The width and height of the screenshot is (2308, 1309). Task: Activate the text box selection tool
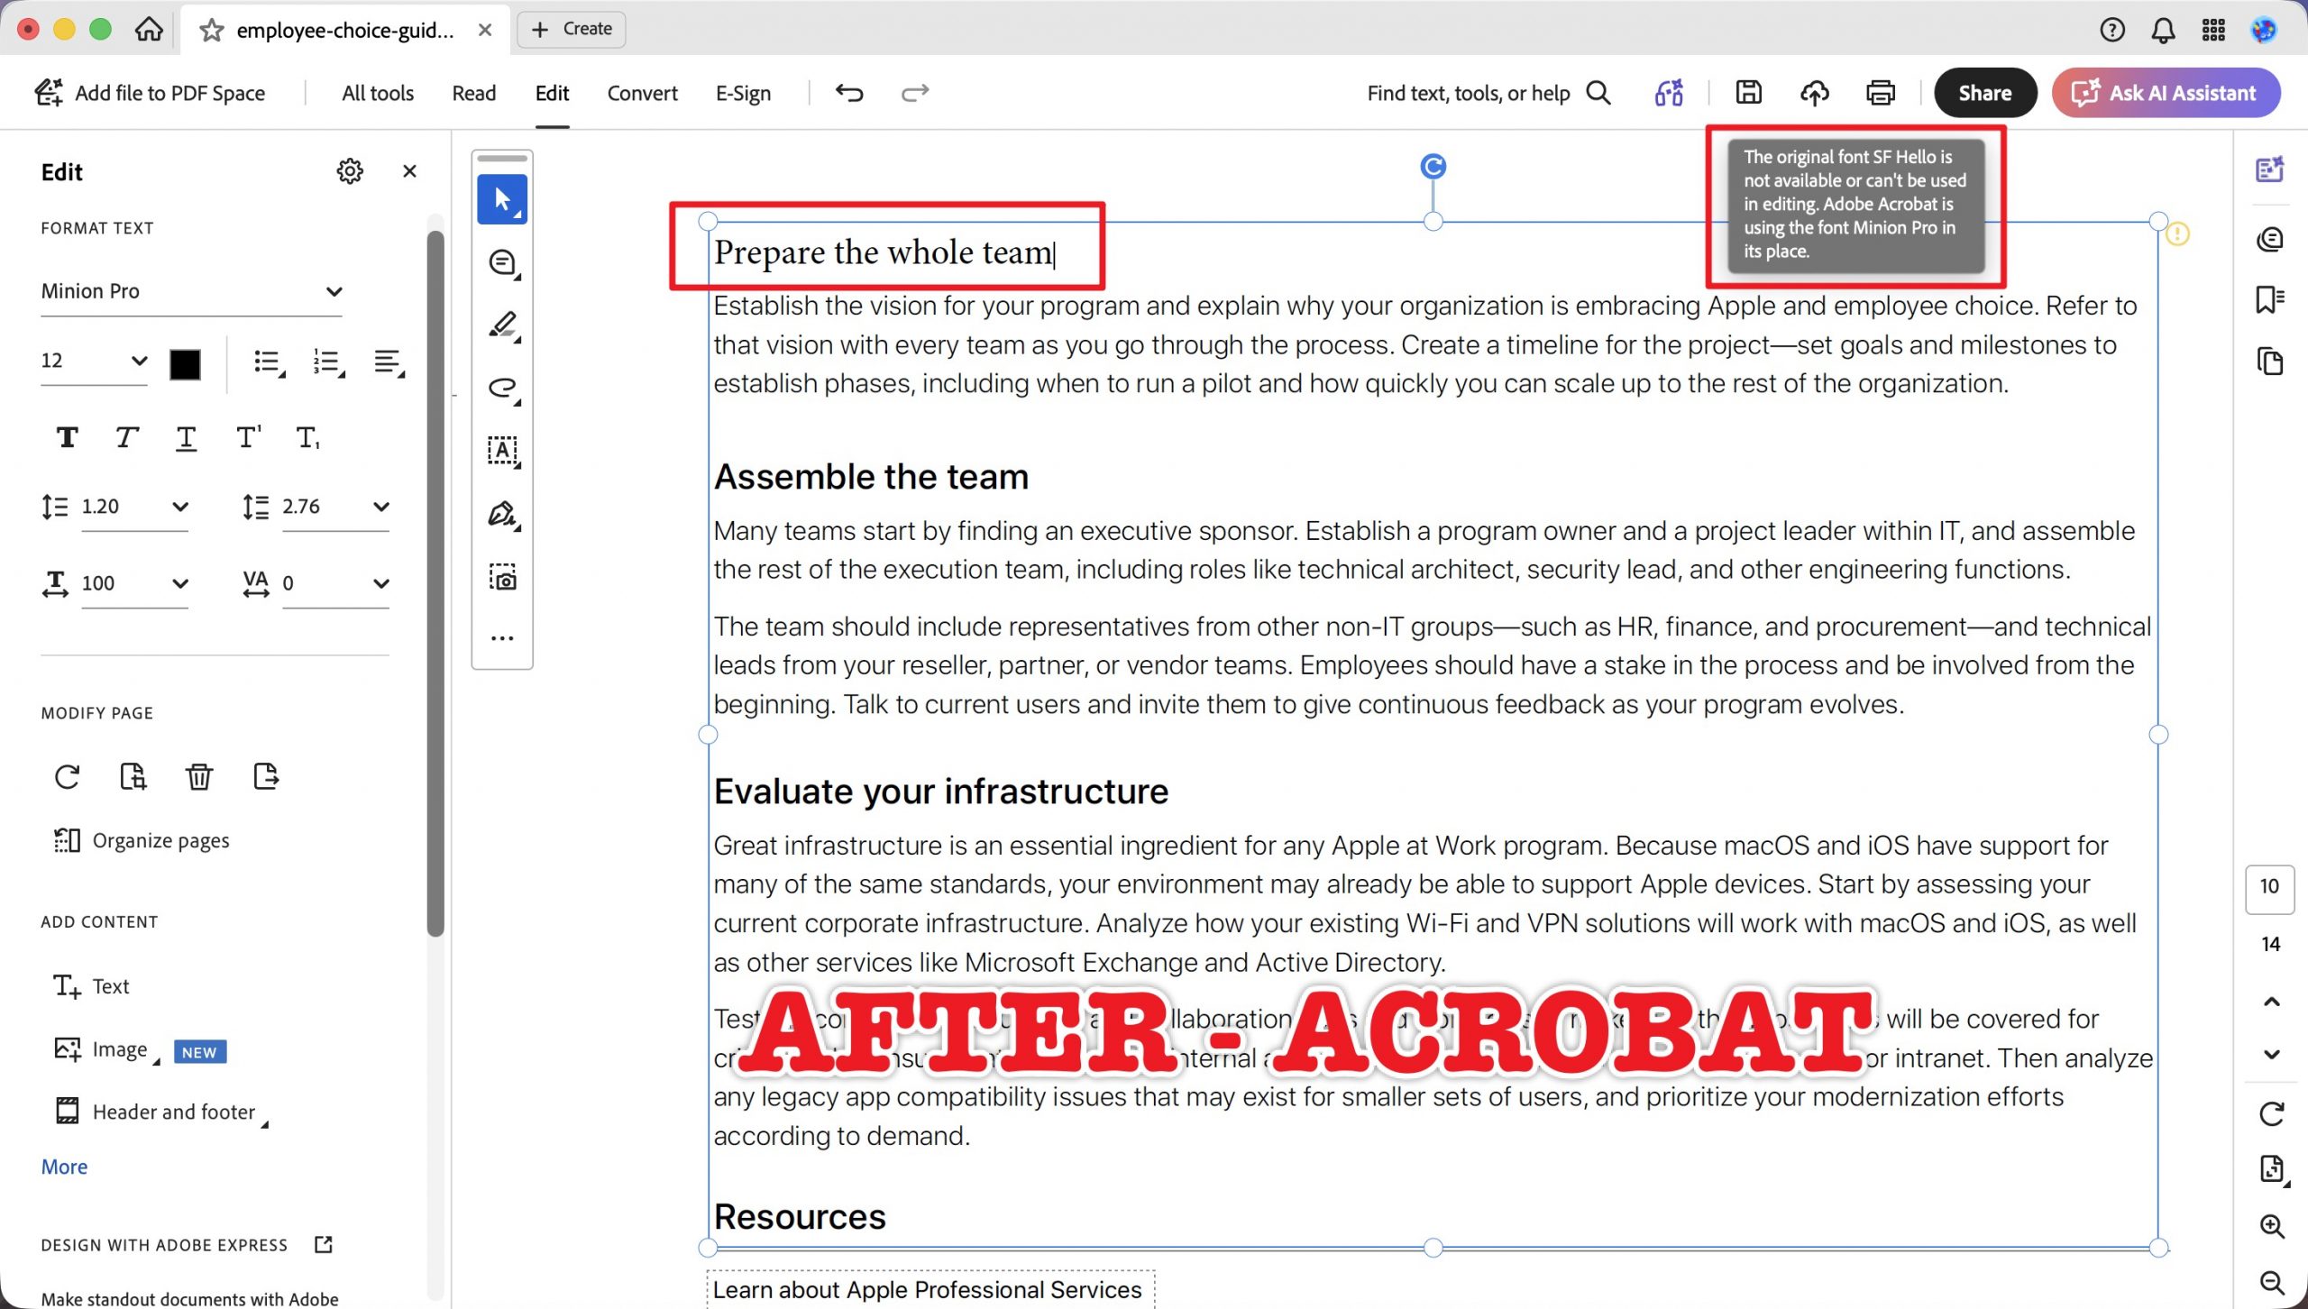[502, 451]
